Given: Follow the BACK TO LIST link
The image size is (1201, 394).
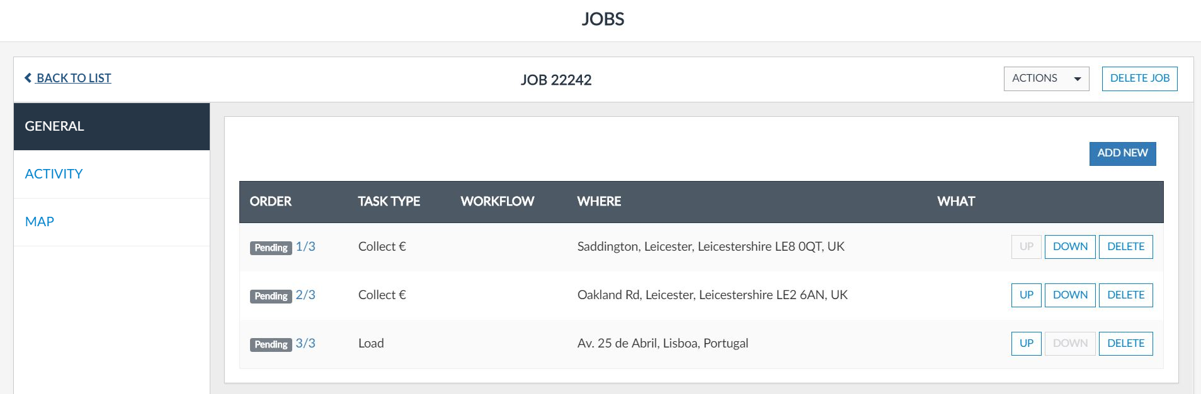Looking at the screenshot, I should (x=74, y=78).
